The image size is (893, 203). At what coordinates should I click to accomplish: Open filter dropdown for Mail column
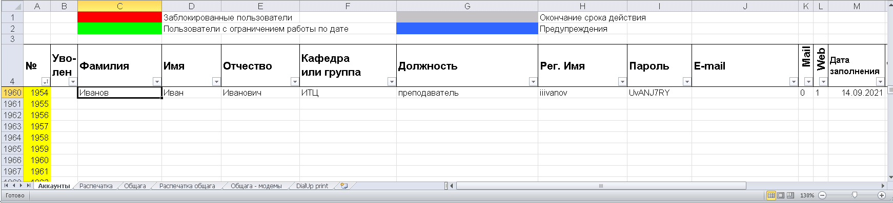[808, 82]
